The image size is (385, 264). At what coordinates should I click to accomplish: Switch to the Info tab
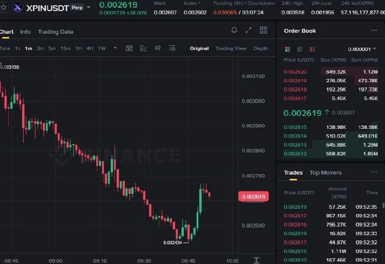click(x=26, y=32)
